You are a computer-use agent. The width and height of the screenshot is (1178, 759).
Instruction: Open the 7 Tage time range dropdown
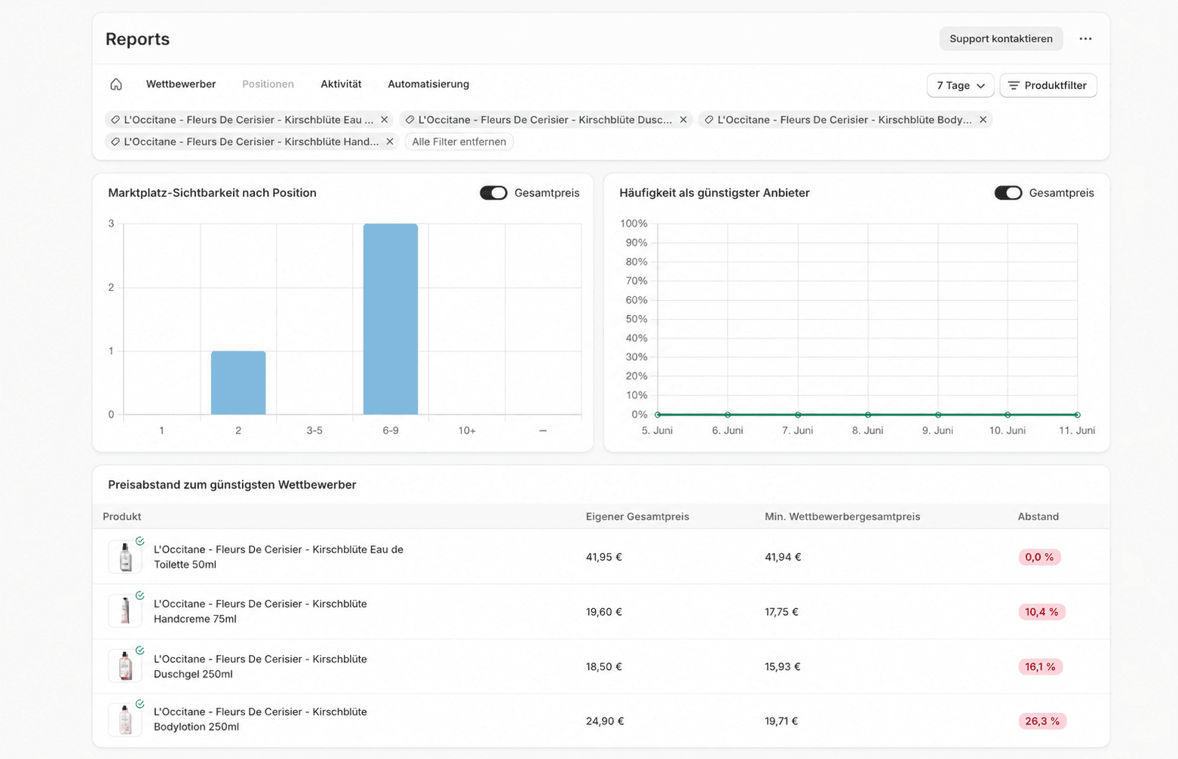coord(961,86)
